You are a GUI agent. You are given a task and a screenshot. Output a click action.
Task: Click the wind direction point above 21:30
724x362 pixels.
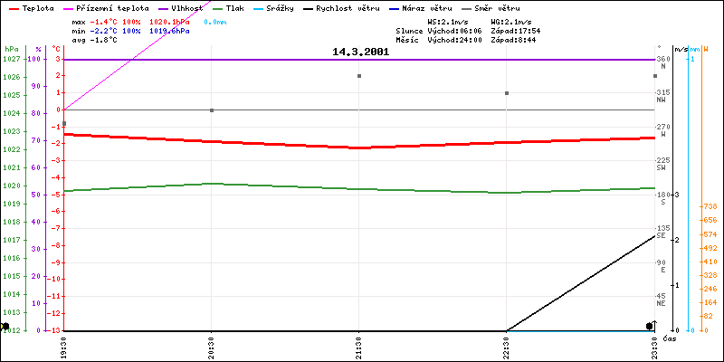tap(359, 76)
